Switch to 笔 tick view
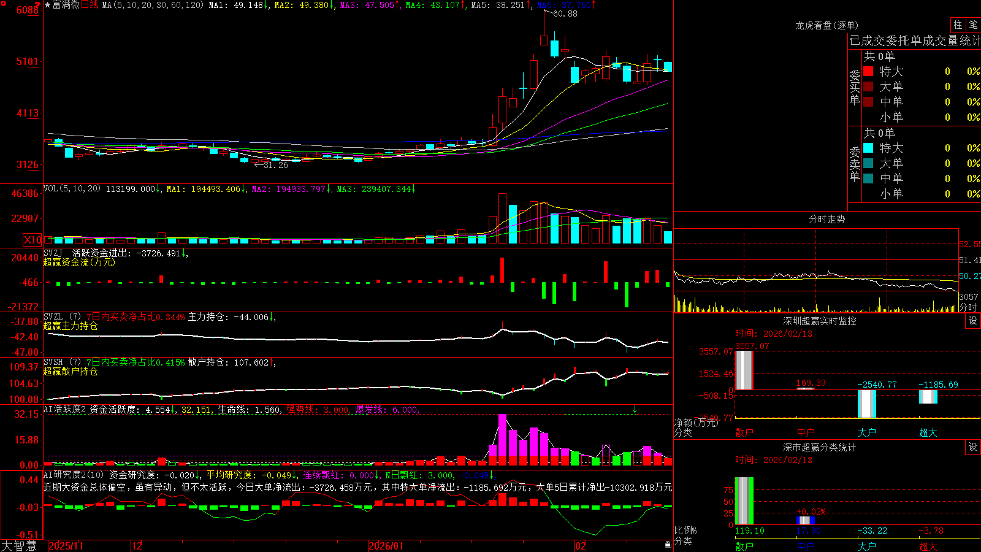981x552 pixels. point(973,25)
